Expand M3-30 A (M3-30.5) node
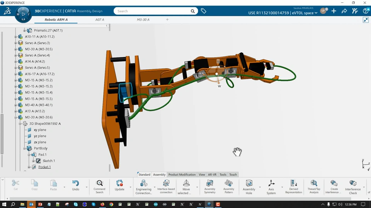The image size is (371, 208). (15, 49)
